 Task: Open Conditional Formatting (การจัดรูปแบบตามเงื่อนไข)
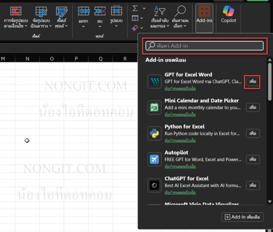click(16, 17)
